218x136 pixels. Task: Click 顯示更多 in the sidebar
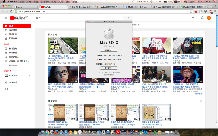(13, 65)
